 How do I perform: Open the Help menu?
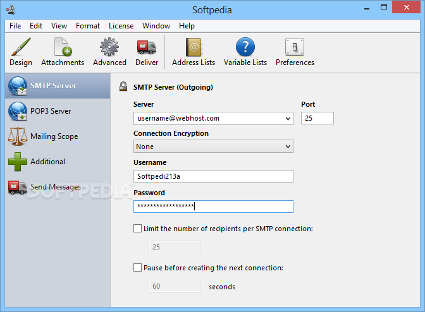coord(187,26)
